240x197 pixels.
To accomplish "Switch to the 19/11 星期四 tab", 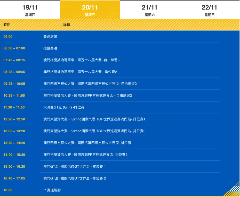I will pos(30,10).
